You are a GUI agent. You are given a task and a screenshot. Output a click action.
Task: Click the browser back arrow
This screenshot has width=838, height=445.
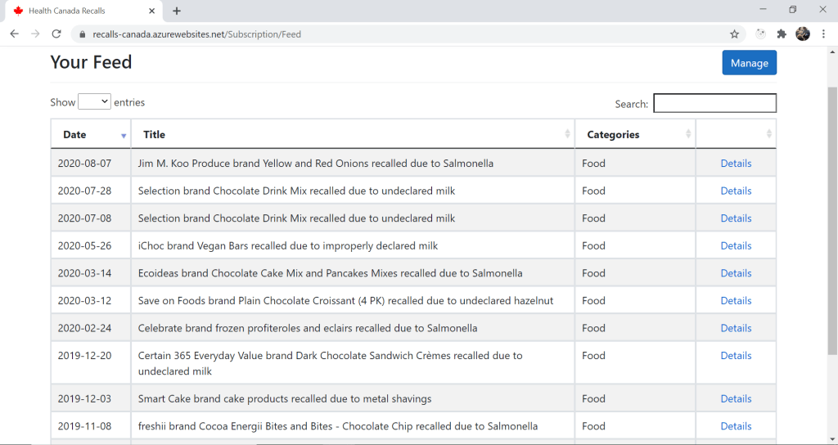click(14, 34)
